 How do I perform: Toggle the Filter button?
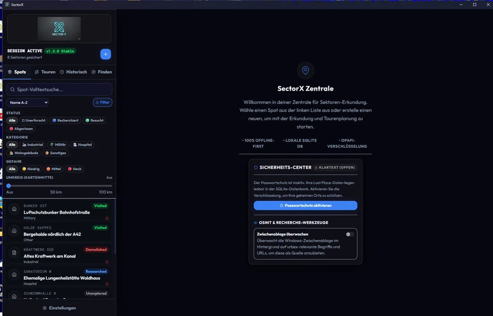[x=102, y=103]
